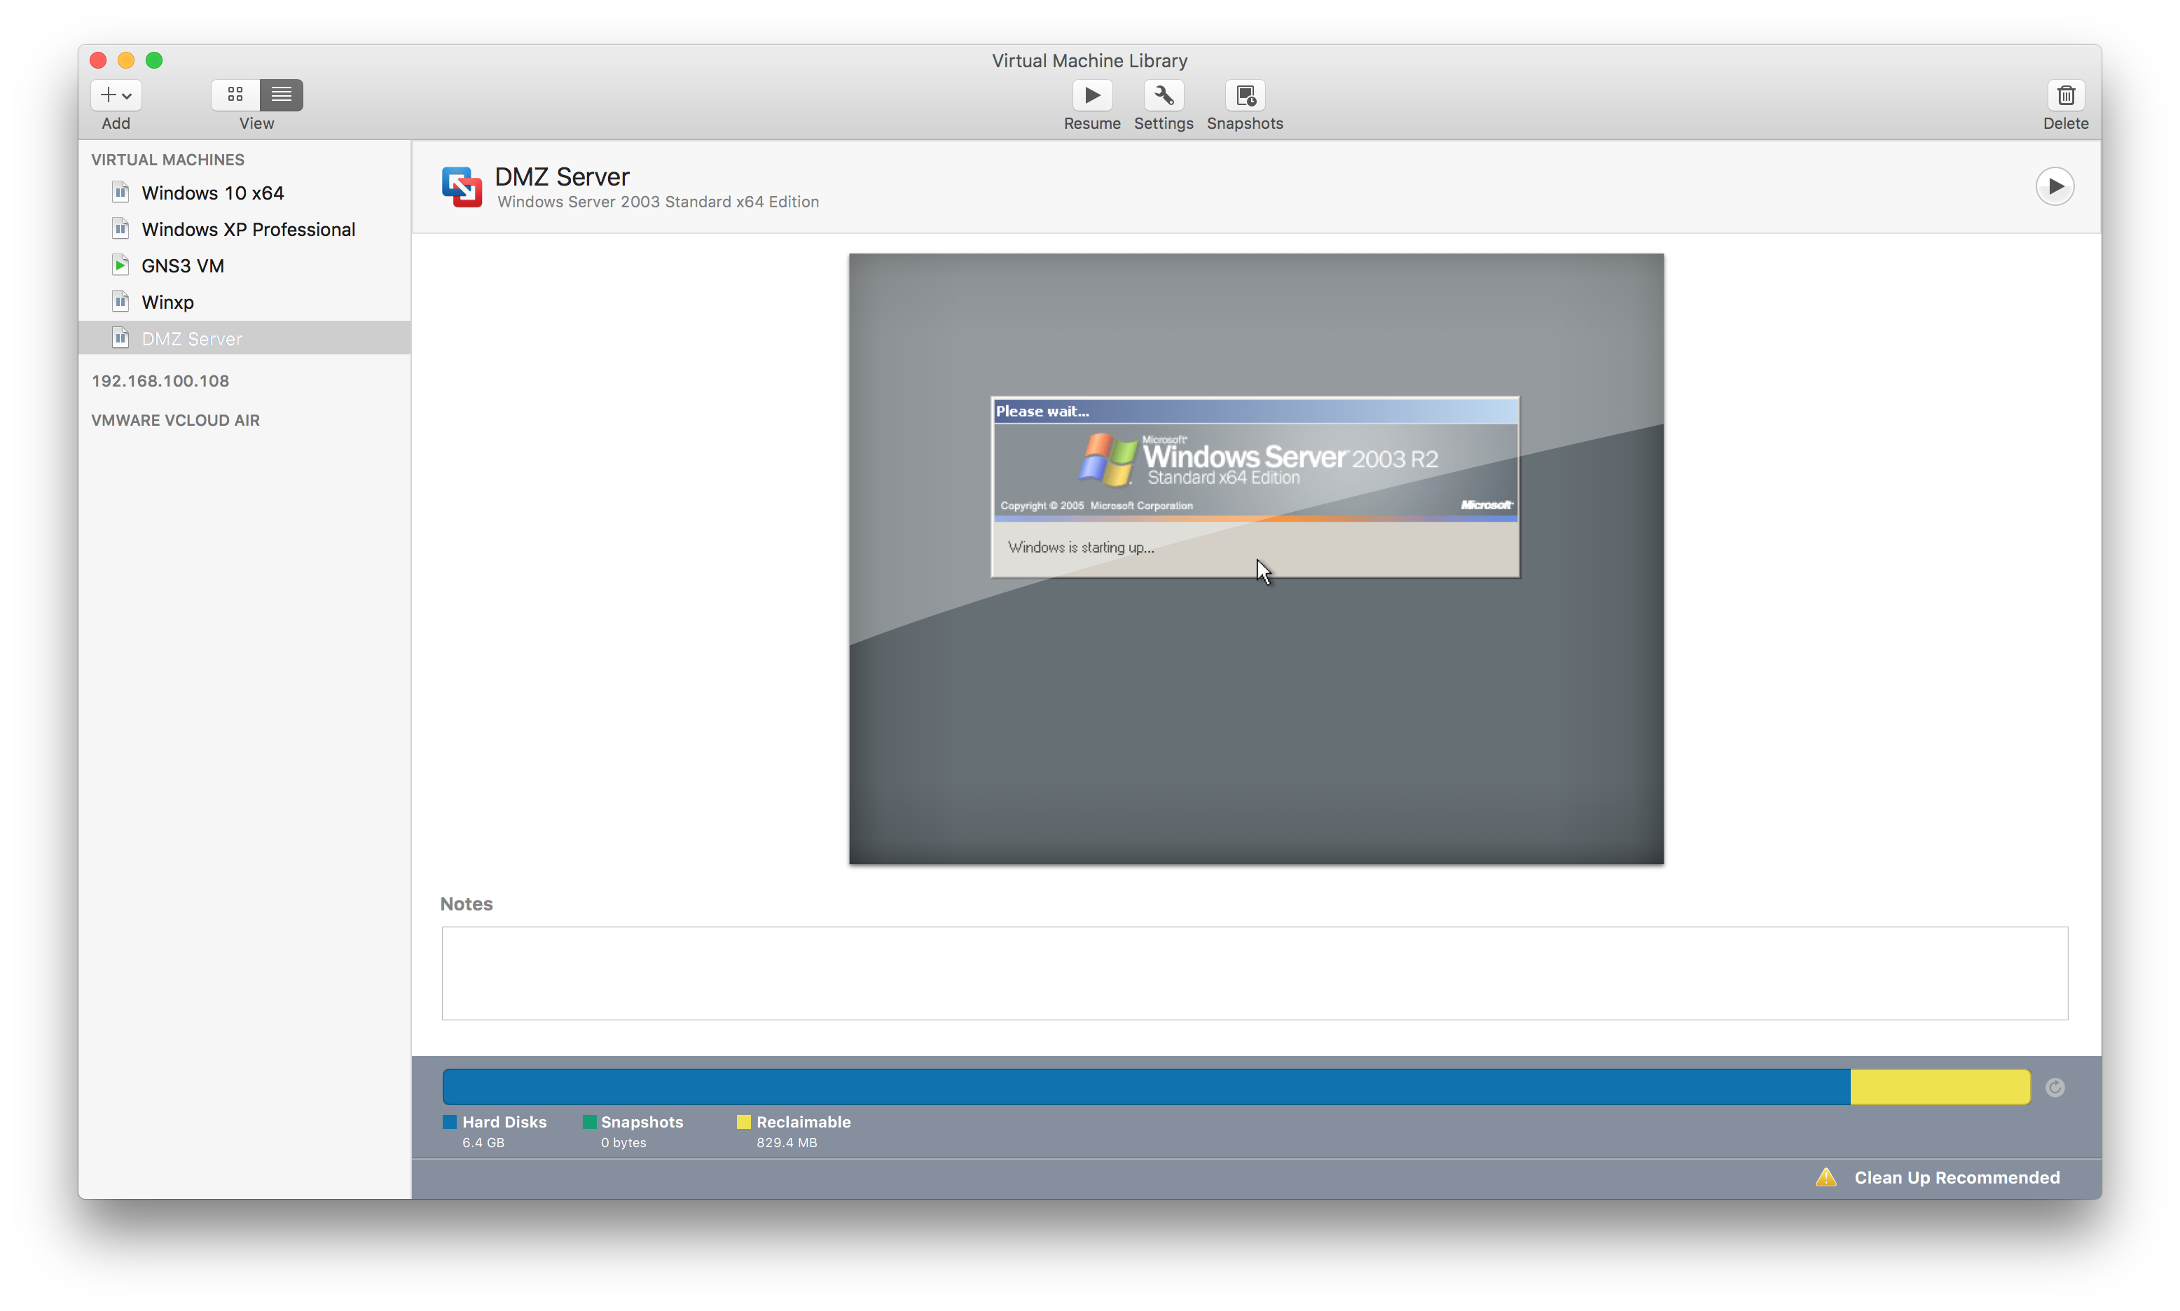Click the Resume toolbar button
This screenshot has height=1311, width=2180.
(1091, 95)
